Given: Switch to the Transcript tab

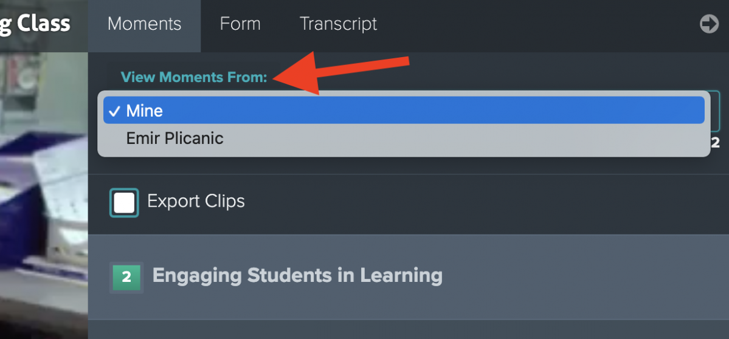Looking at the screenshot, I should 338,24.
